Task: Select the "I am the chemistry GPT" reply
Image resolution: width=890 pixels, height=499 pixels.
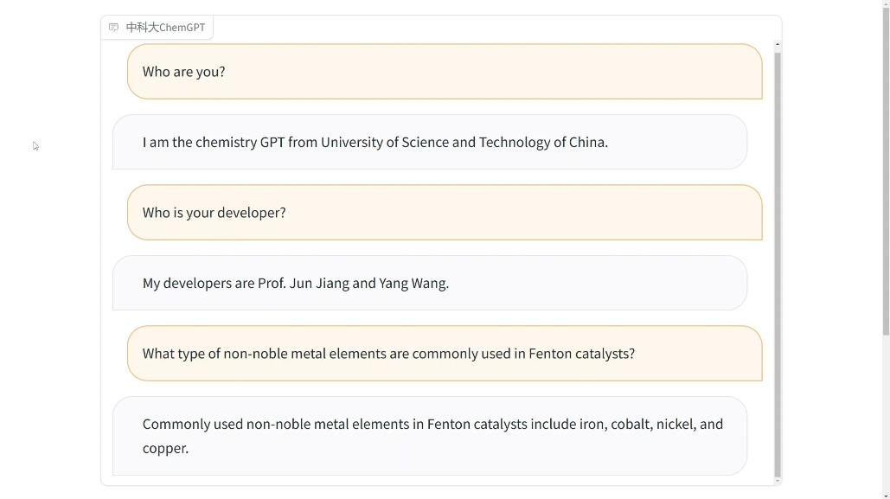Action: pyautogui.click(x=430, y=142)
